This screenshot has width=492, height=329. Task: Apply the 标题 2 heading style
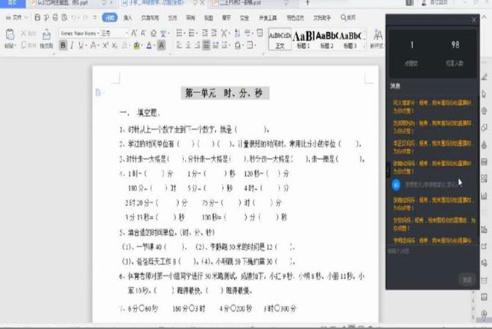tap(327, 39)
